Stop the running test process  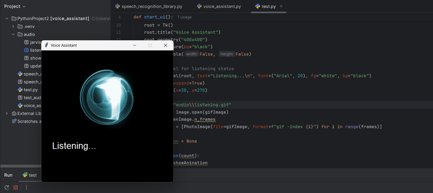[x=16, y=187]
